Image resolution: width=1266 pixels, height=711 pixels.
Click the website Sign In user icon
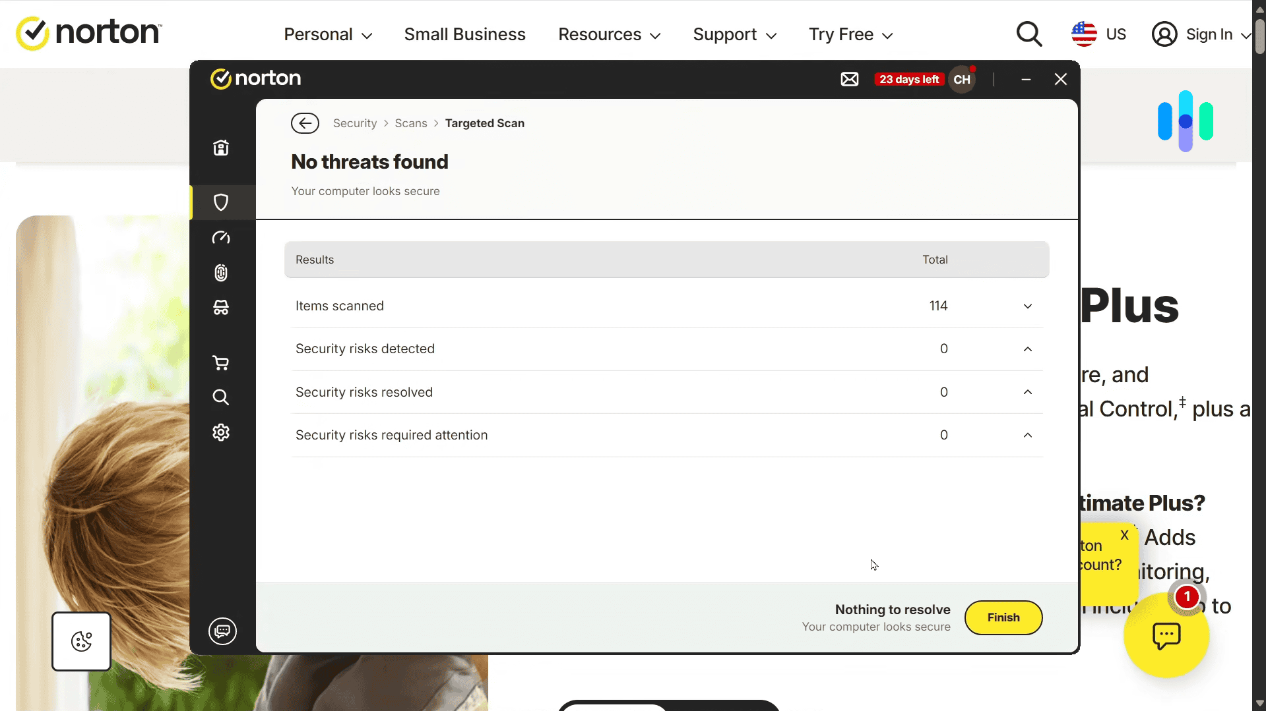click(1164, 34)
